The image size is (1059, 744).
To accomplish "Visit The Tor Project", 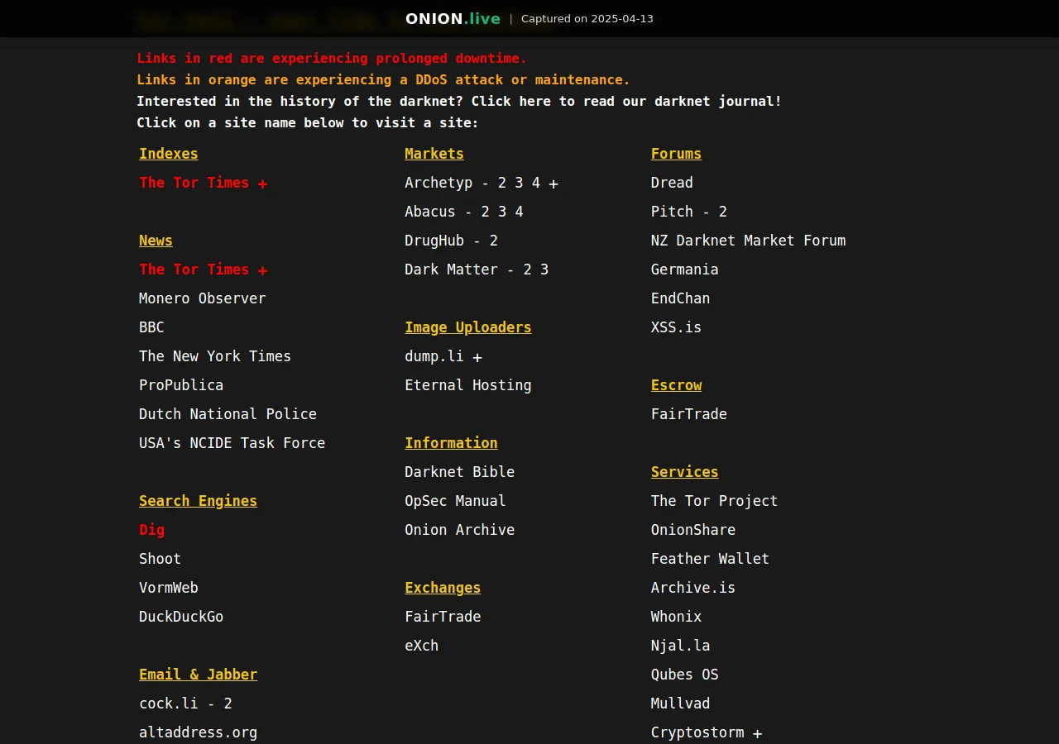I will click(714, 501).
